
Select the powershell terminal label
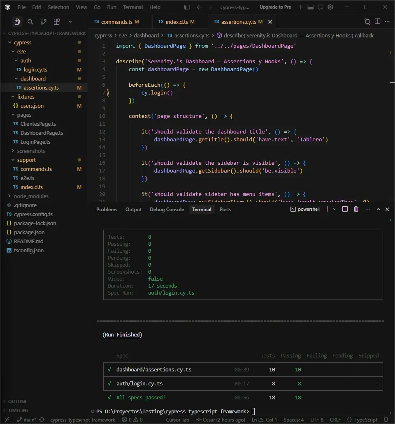click(305, 209)
